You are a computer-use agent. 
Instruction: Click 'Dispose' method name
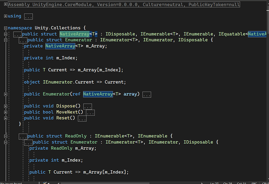(x=66, y=106)
